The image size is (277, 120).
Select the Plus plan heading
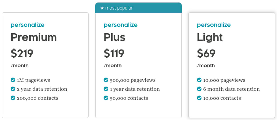[x=115, y=37]
